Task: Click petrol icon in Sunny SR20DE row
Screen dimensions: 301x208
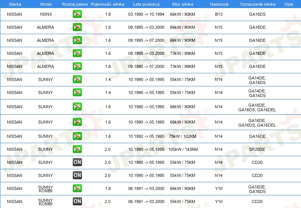Action: coord(77,149)
